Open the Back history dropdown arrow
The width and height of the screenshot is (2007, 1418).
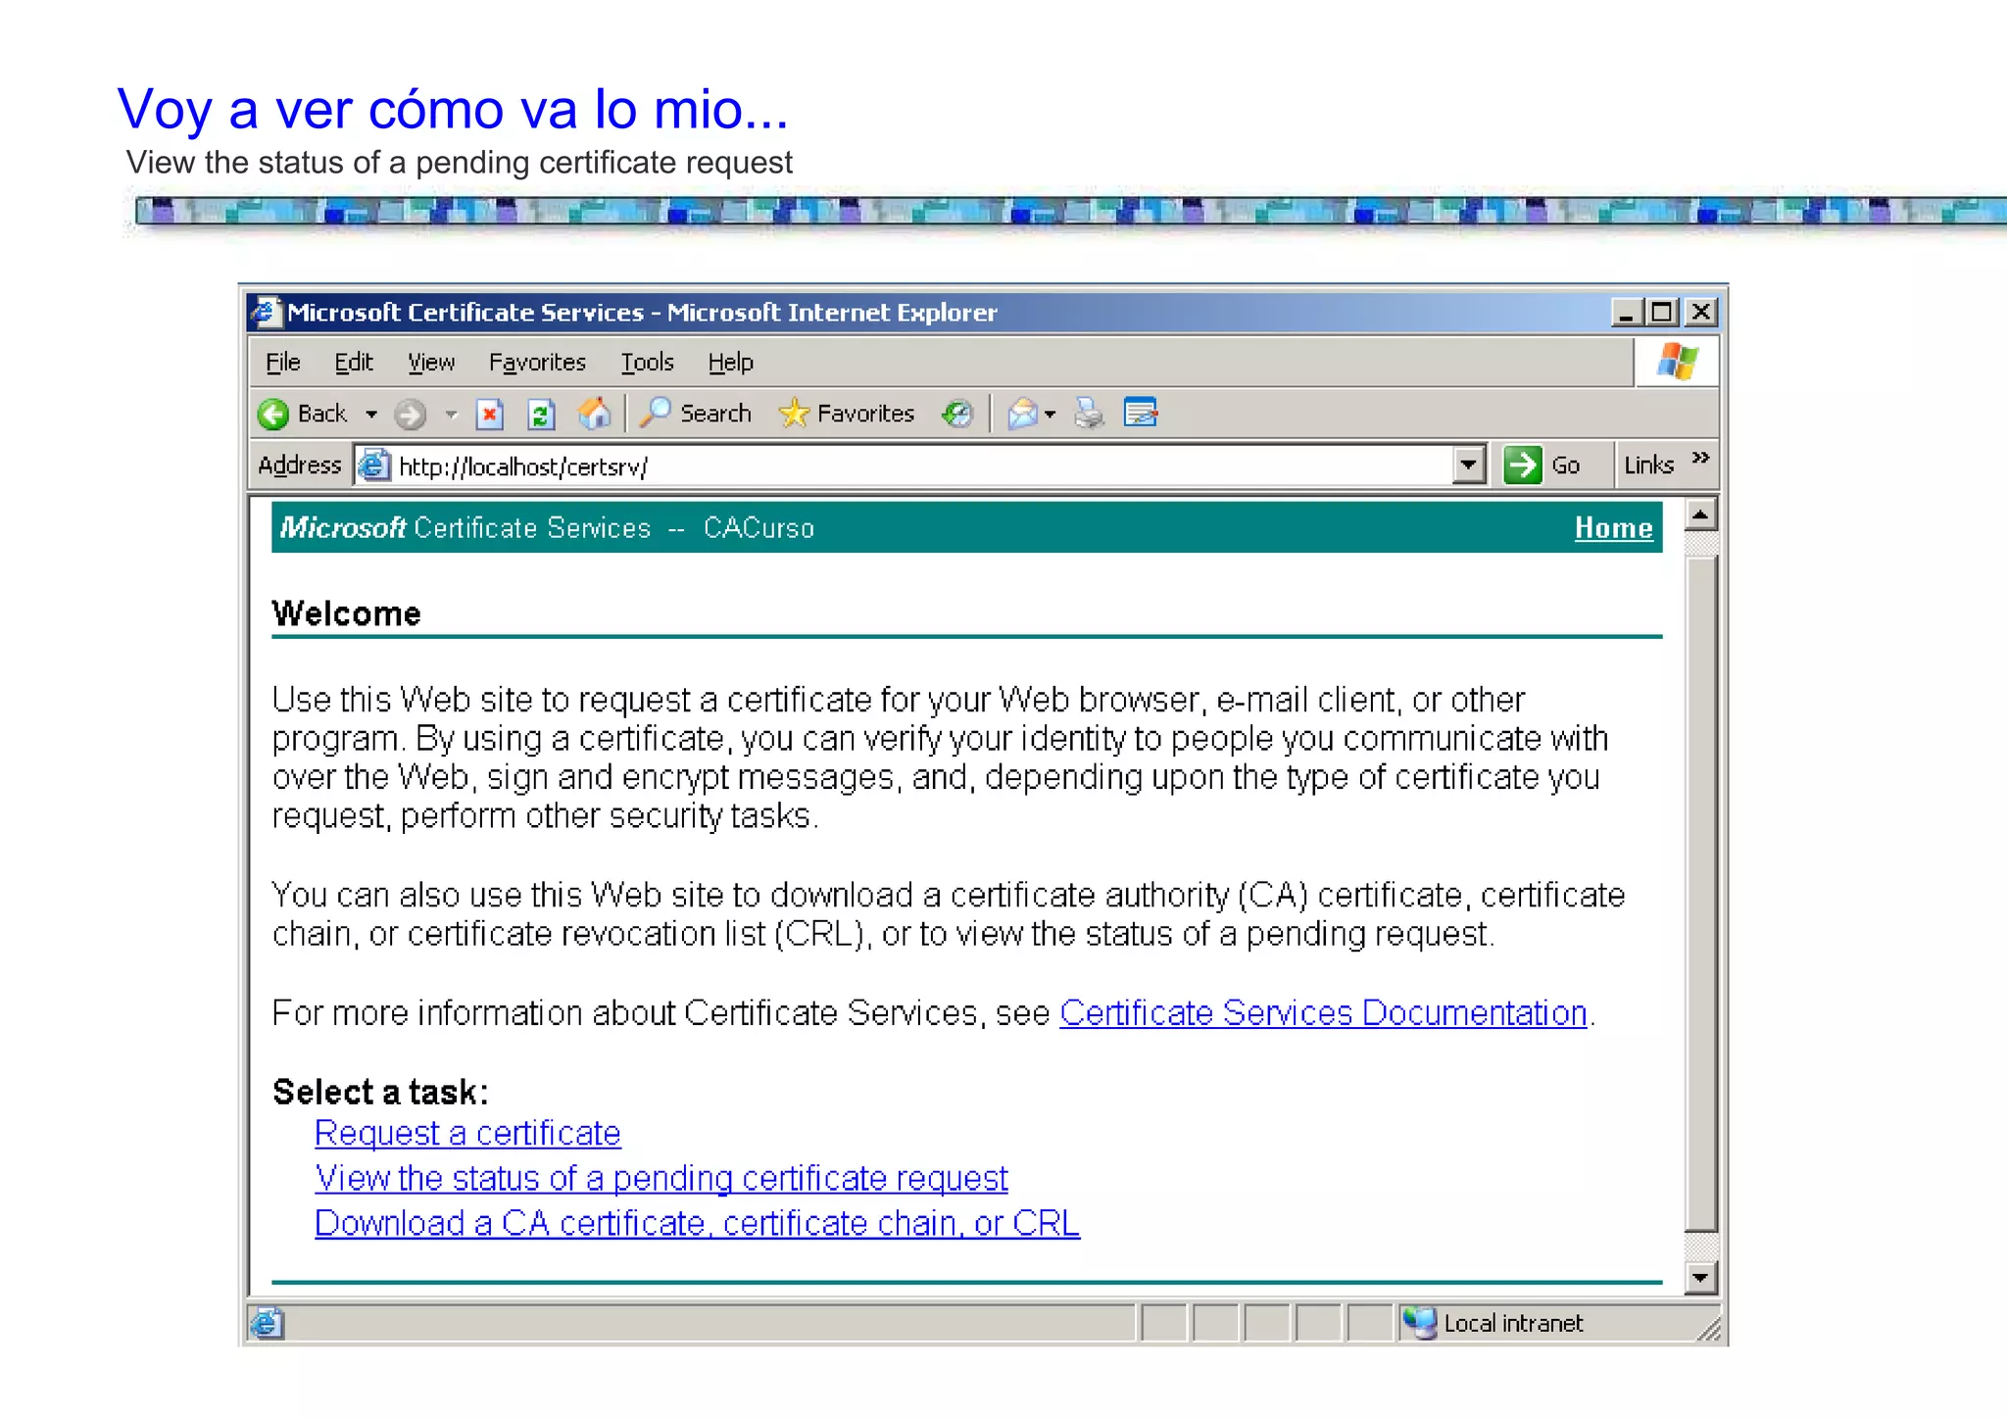pos(371,415)
